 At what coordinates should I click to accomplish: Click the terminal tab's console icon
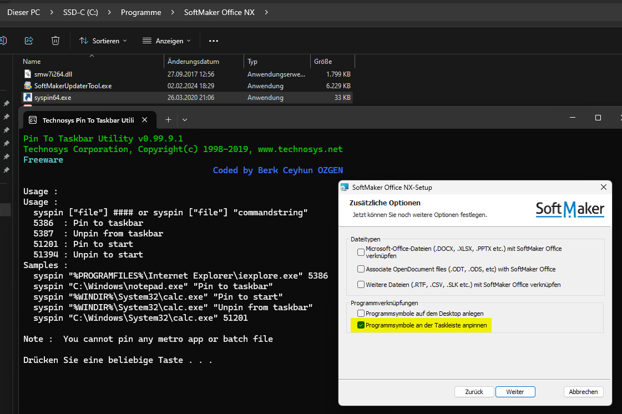tap(33, 120)
